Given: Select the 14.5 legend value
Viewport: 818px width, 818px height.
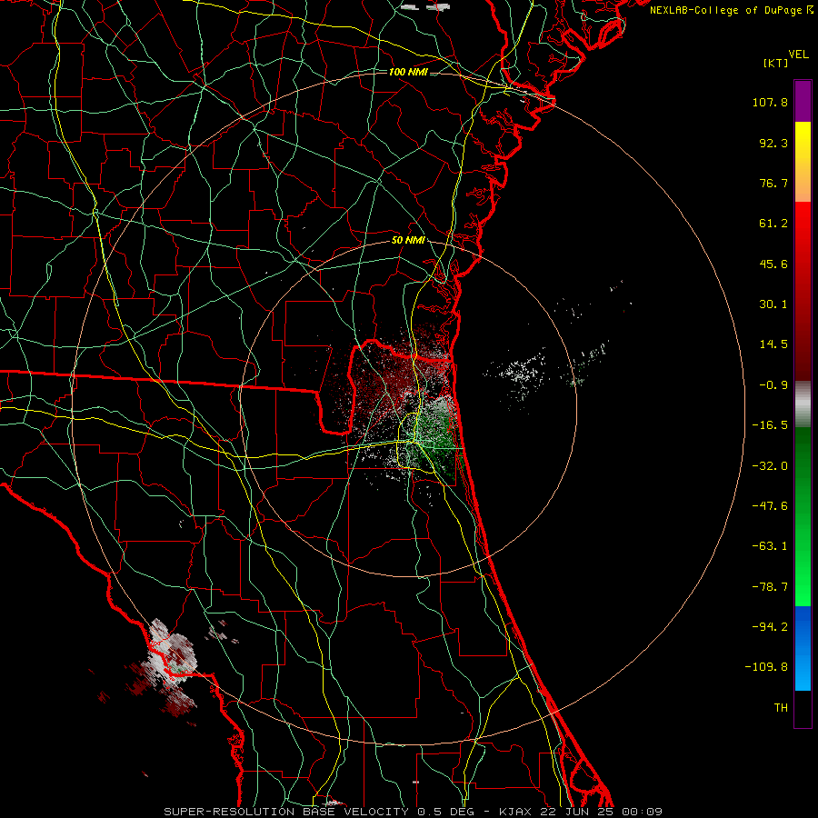Looking at the screenshot, I should tap(773, 344).
